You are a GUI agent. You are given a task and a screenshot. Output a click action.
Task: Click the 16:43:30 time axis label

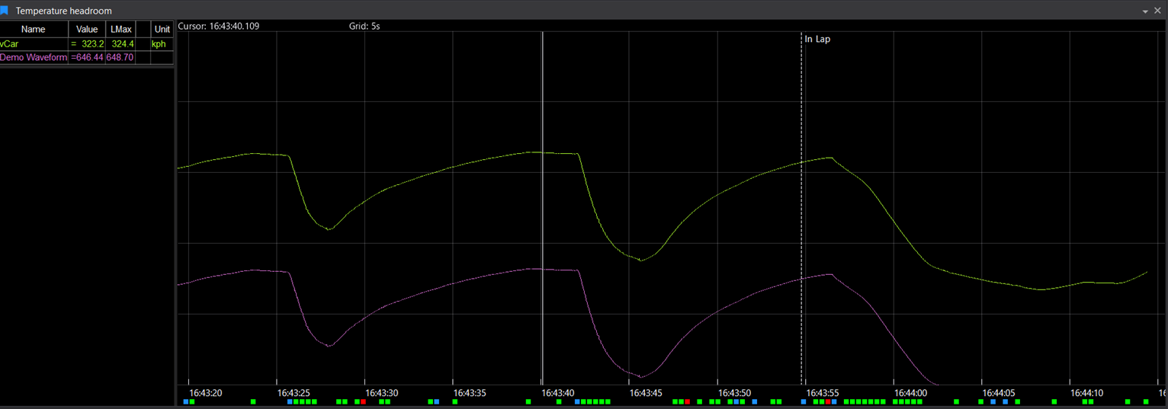point(381,393)
